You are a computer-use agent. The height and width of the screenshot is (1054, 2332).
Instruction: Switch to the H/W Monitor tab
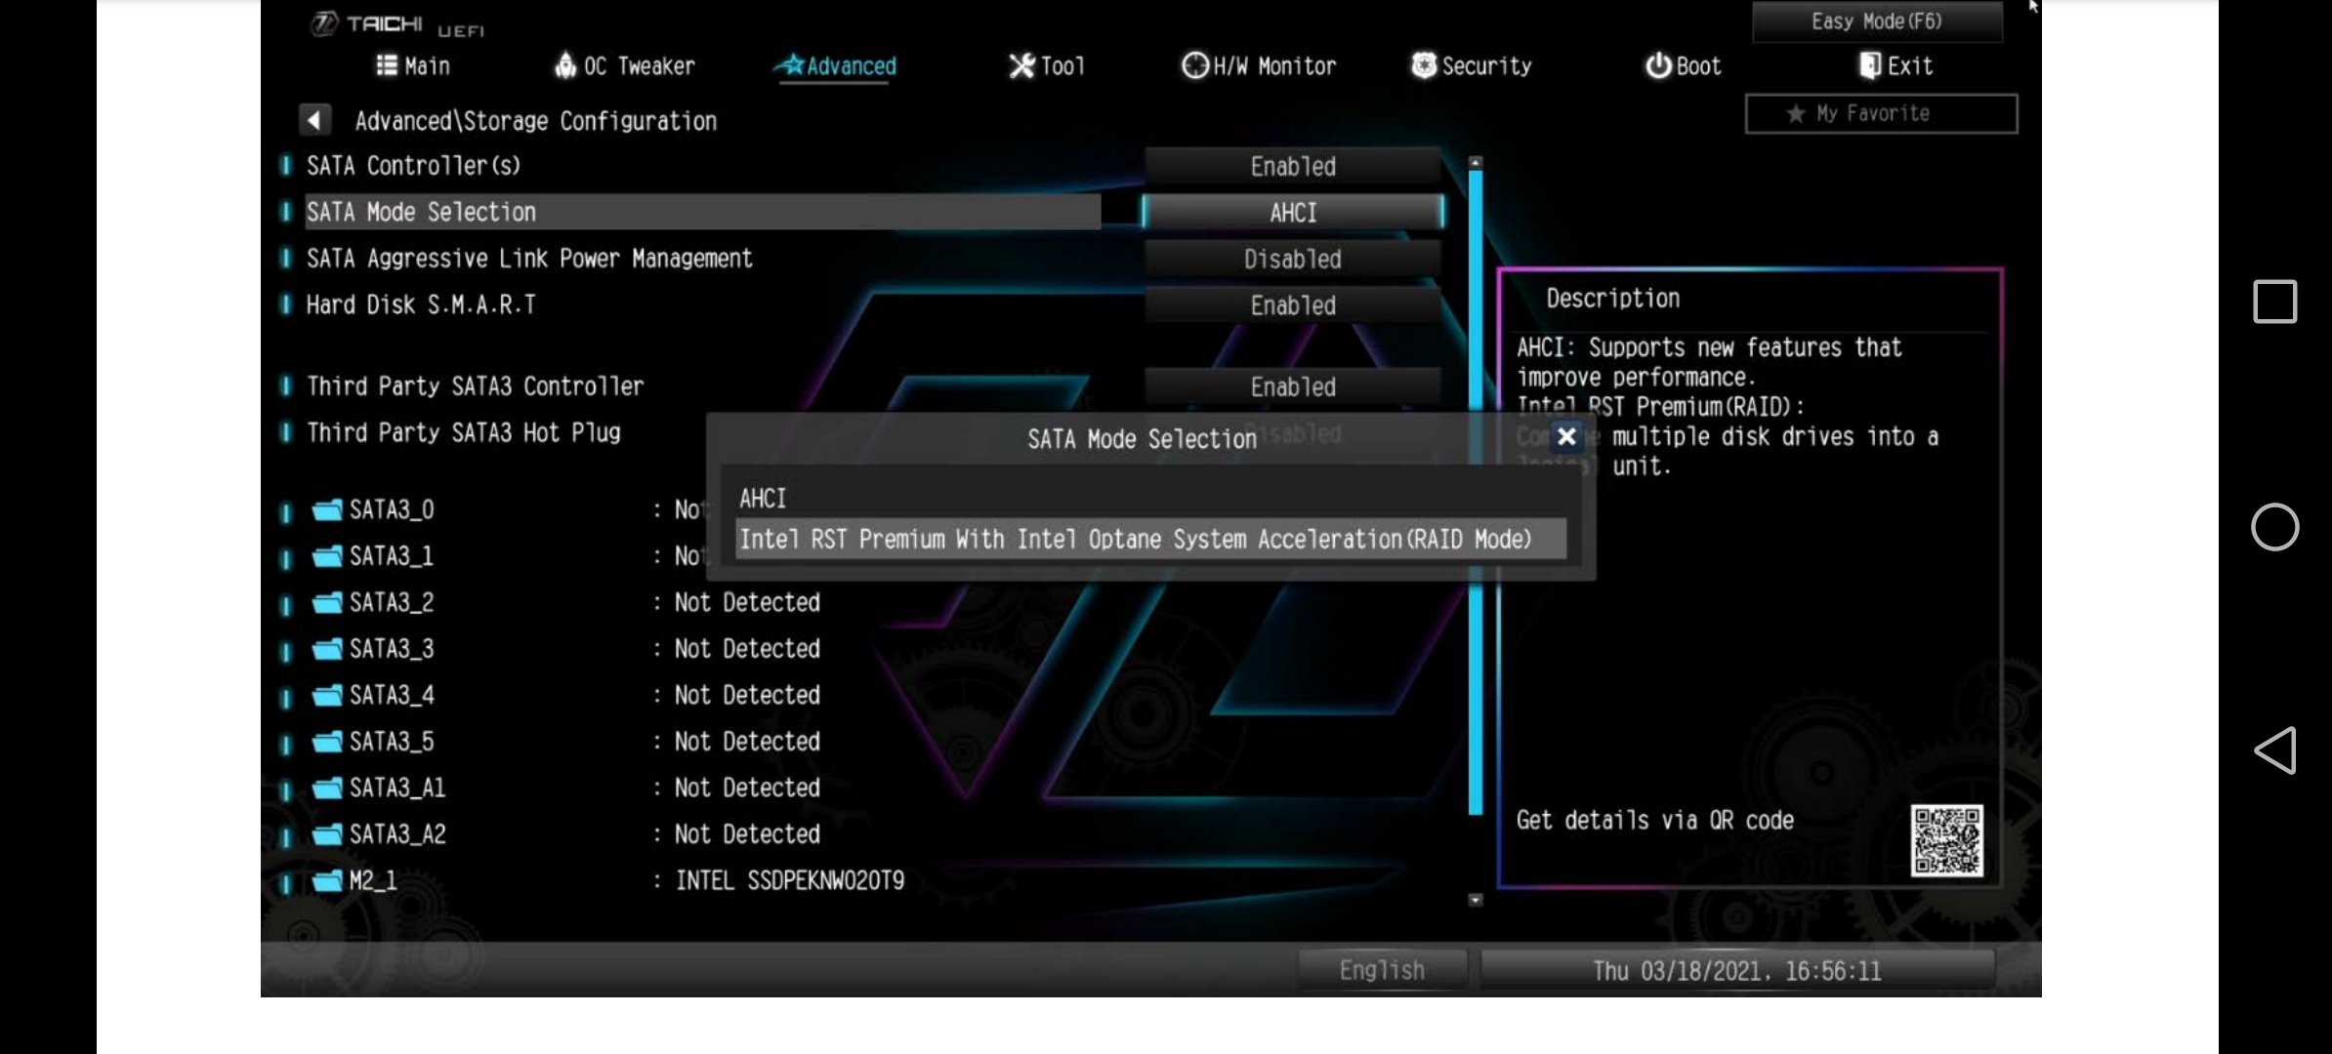coord(1259,66)
